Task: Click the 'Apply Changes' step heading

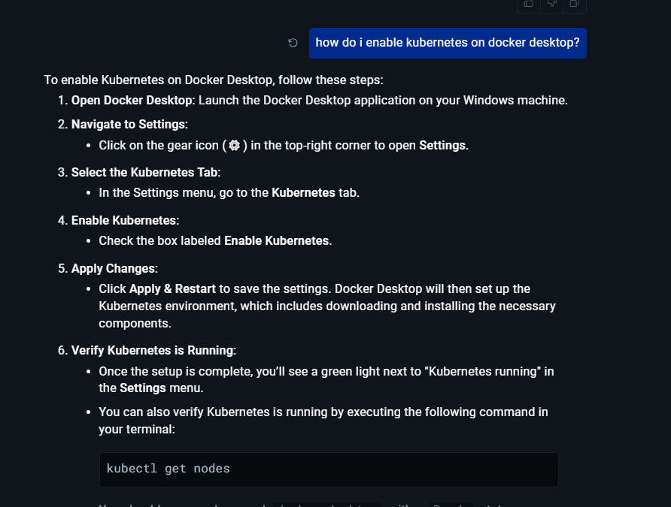Action: pos(114,269)
